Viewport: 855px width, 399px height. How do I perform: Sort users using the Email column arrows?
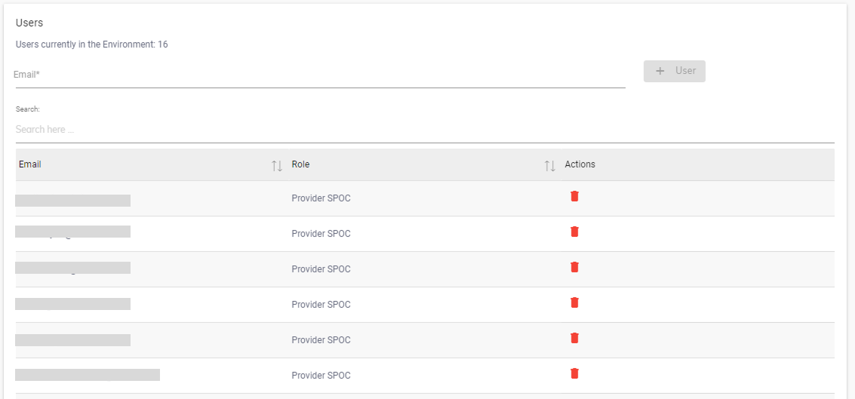[x=277, y=165]
